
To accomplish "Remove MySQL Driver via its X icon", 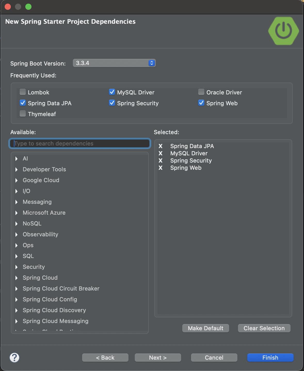I will [x=161, y=153].
